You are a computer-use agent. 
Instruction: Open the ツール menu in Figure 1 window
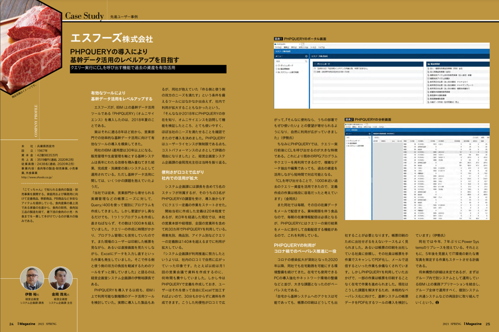pyautogui.click(x=313, y=47)
